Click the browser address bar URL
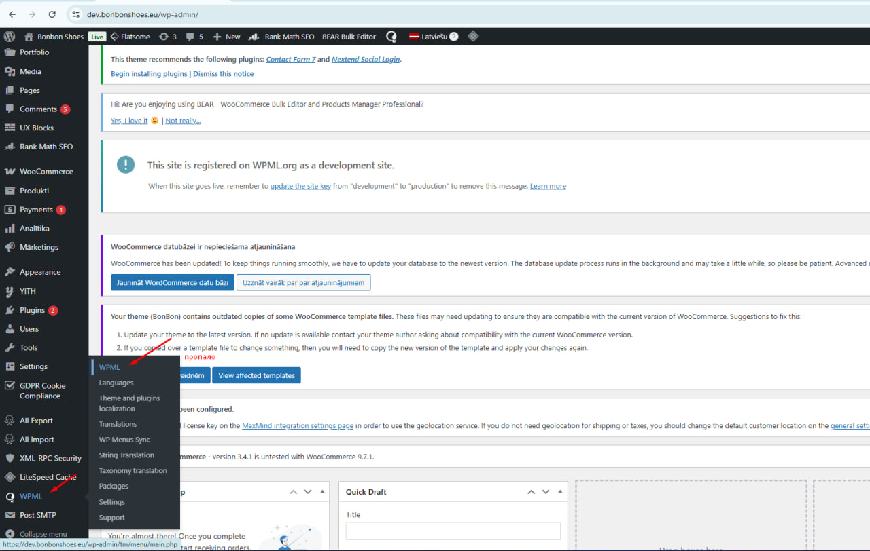Viewport: 870px width, 551px height. click(x=143, y=14)
